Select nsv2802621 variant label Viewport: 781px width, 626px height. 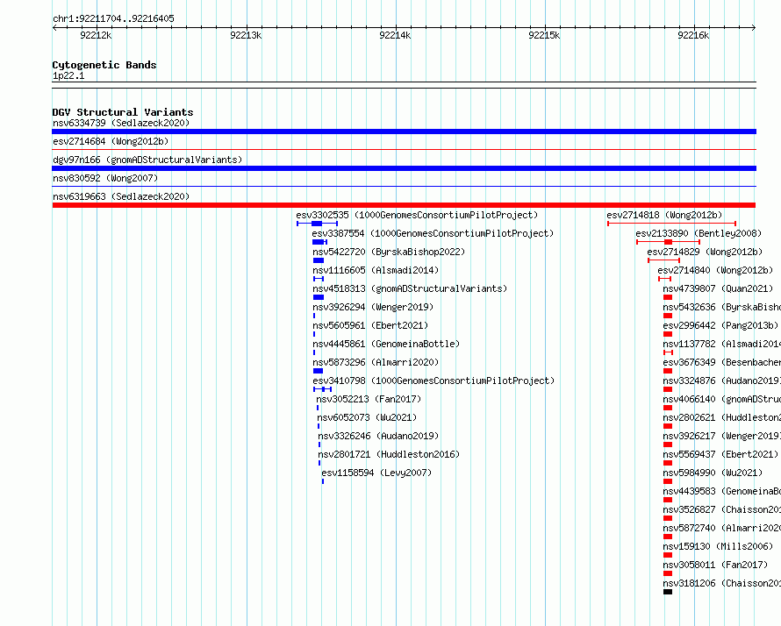click(721, 417)
